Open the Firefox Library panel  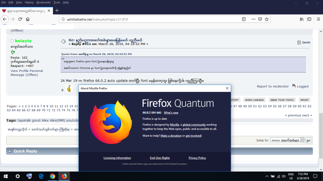[x=302, y=19]
